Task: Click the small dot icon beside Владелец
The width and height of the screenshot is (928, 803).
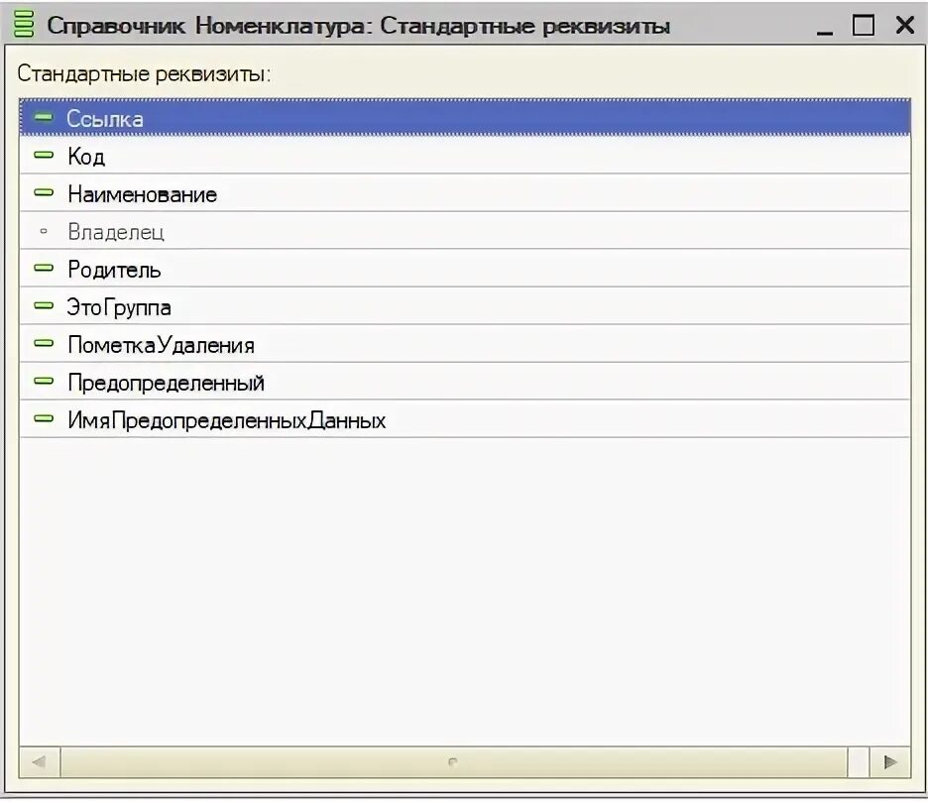Action: tap(44, 231)
